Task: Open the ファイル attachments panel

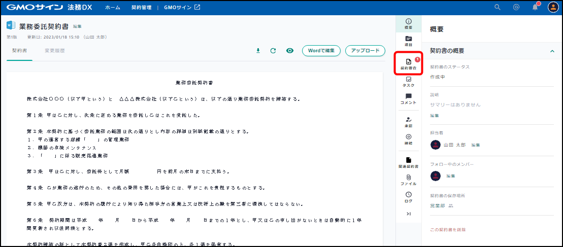Action: click(x=409, y=180)
